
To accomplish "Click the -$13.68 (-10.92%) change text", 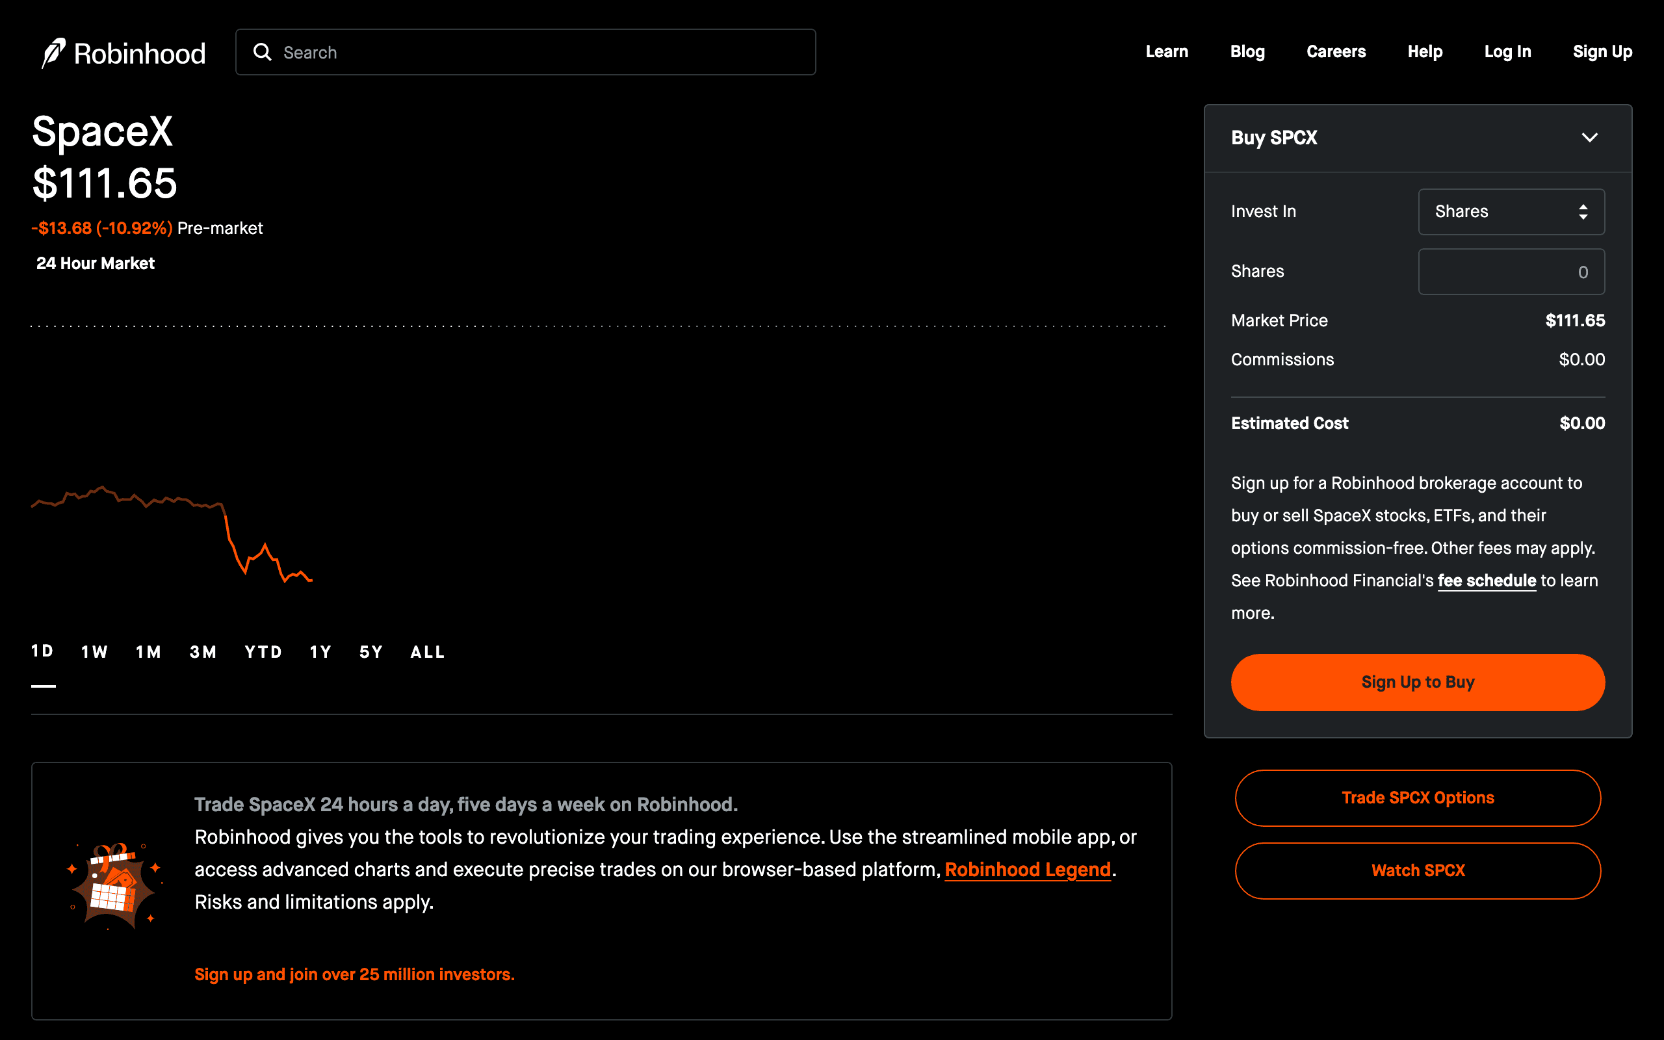I will click(102, 228).
